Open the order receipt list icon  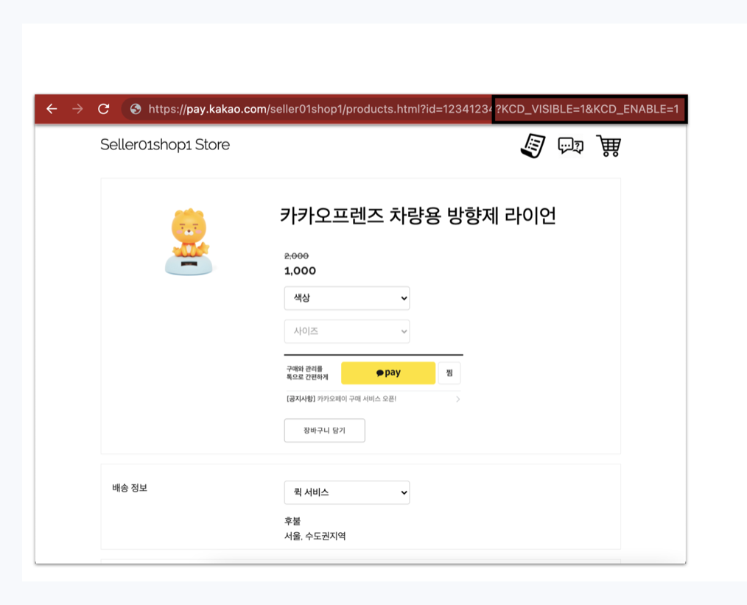coord(533,145)
